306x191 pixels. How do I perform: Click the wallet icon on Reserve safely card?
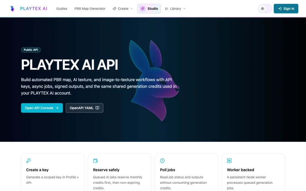click(x=95, y=161)
